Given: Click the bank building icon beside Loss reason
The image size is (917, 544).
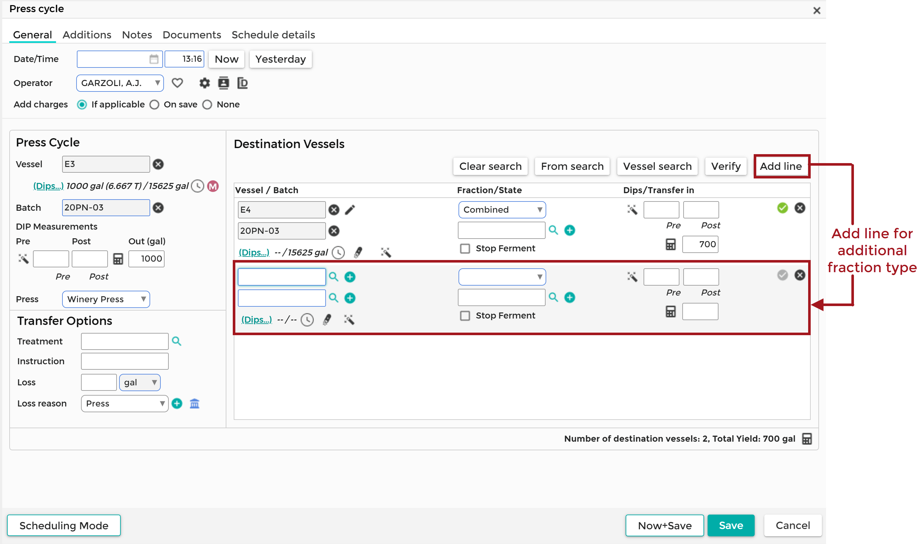Looking at the screenshot, I should [194, 404].
